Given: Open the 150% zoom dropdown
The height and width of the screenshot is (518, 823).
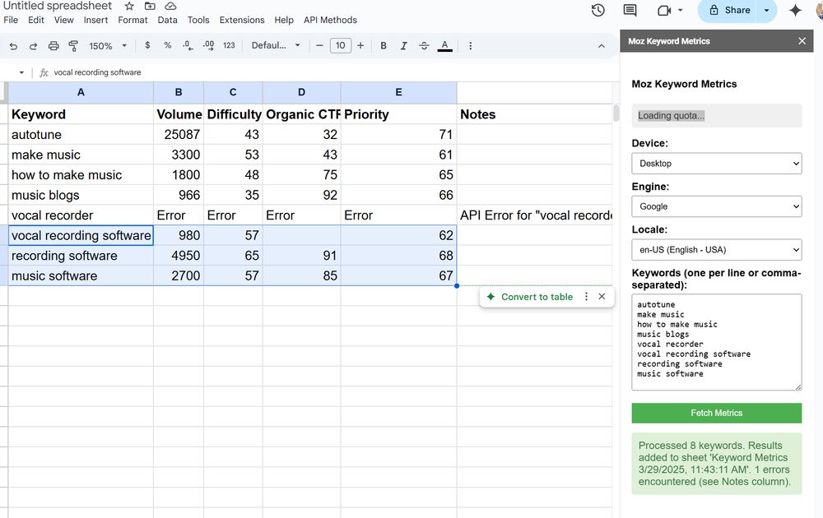Looking at the screenshot, I should pyautogui.click(x=108, y=46).
